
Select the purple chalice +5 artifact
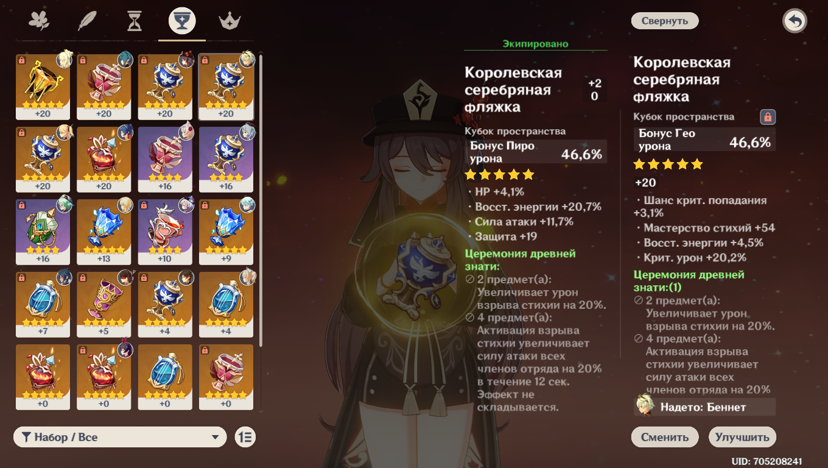[x=104, y=305]
